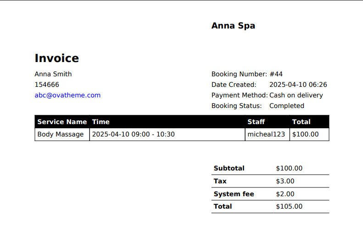363x227 pixels.
Task: Select the number 154666 under customer name
Action: pos(47,85)
